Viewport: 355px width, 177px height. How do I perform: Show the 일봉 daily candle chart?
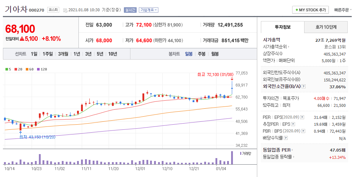pyautogui.click(x=189, y=54)
